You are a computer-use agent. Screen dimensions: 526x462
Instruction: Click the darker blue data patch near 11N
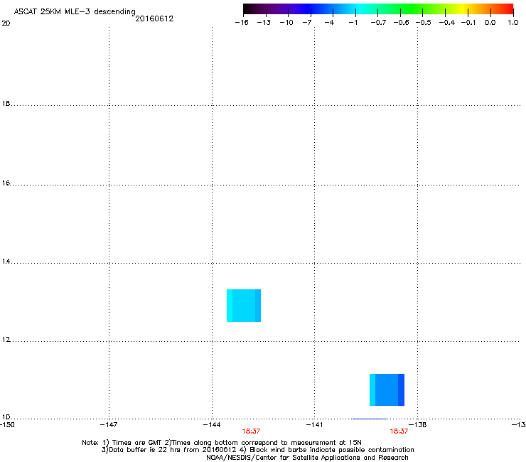[387, 390]
